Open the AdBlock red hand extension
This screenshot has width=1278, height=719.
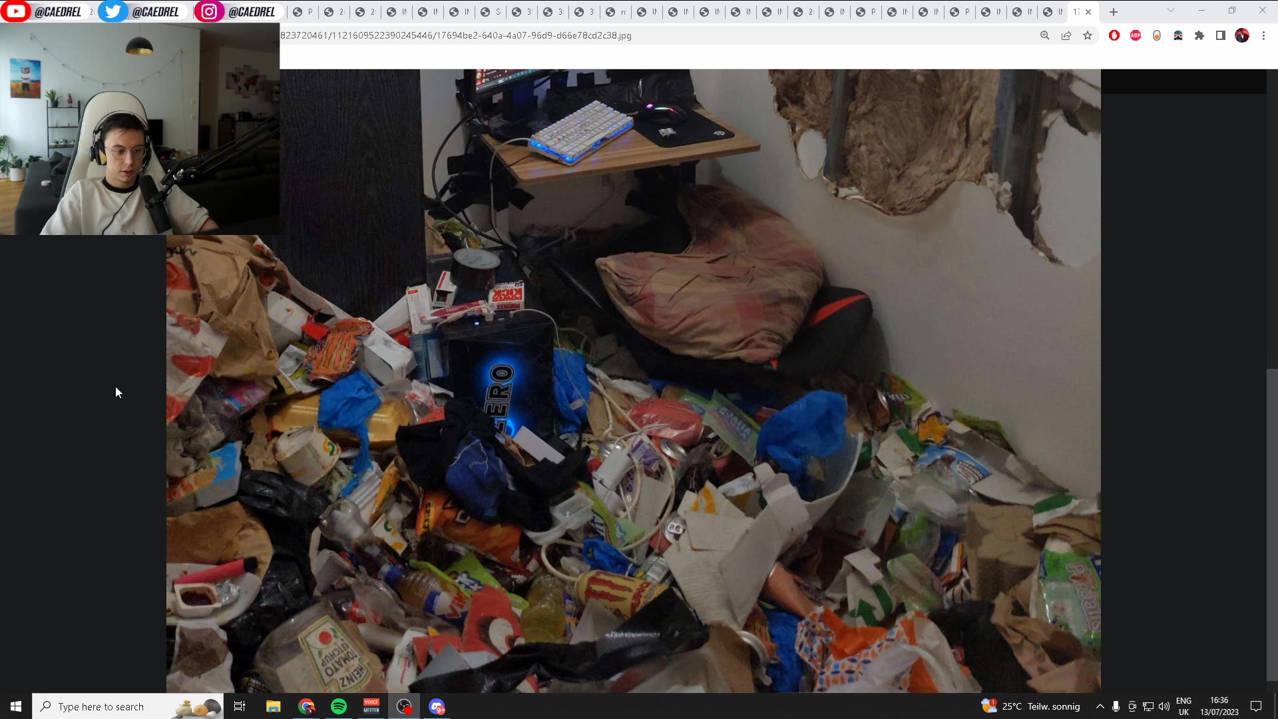1114,36
